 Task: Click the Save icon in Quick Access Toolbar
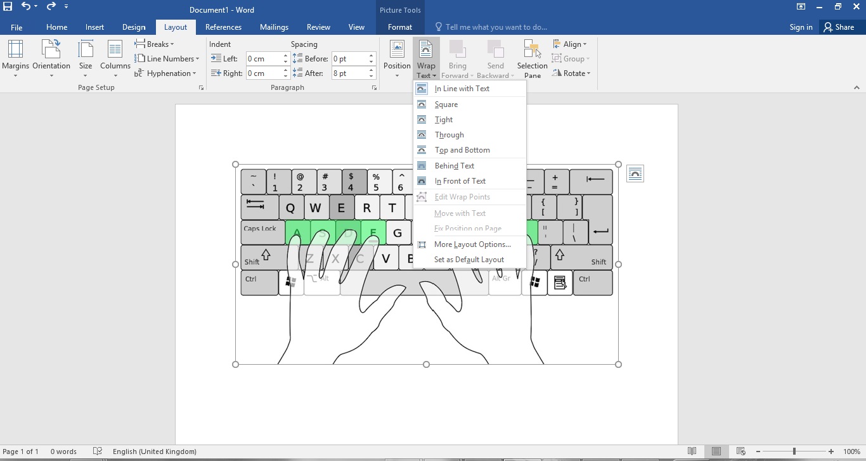coord(8,6)
